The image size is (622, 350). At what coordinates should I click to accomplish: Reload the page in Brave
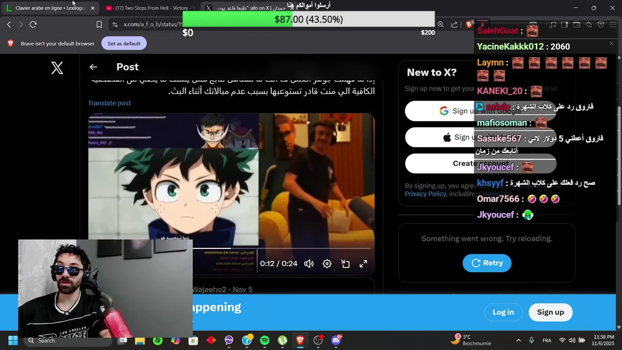click(33, 24)
